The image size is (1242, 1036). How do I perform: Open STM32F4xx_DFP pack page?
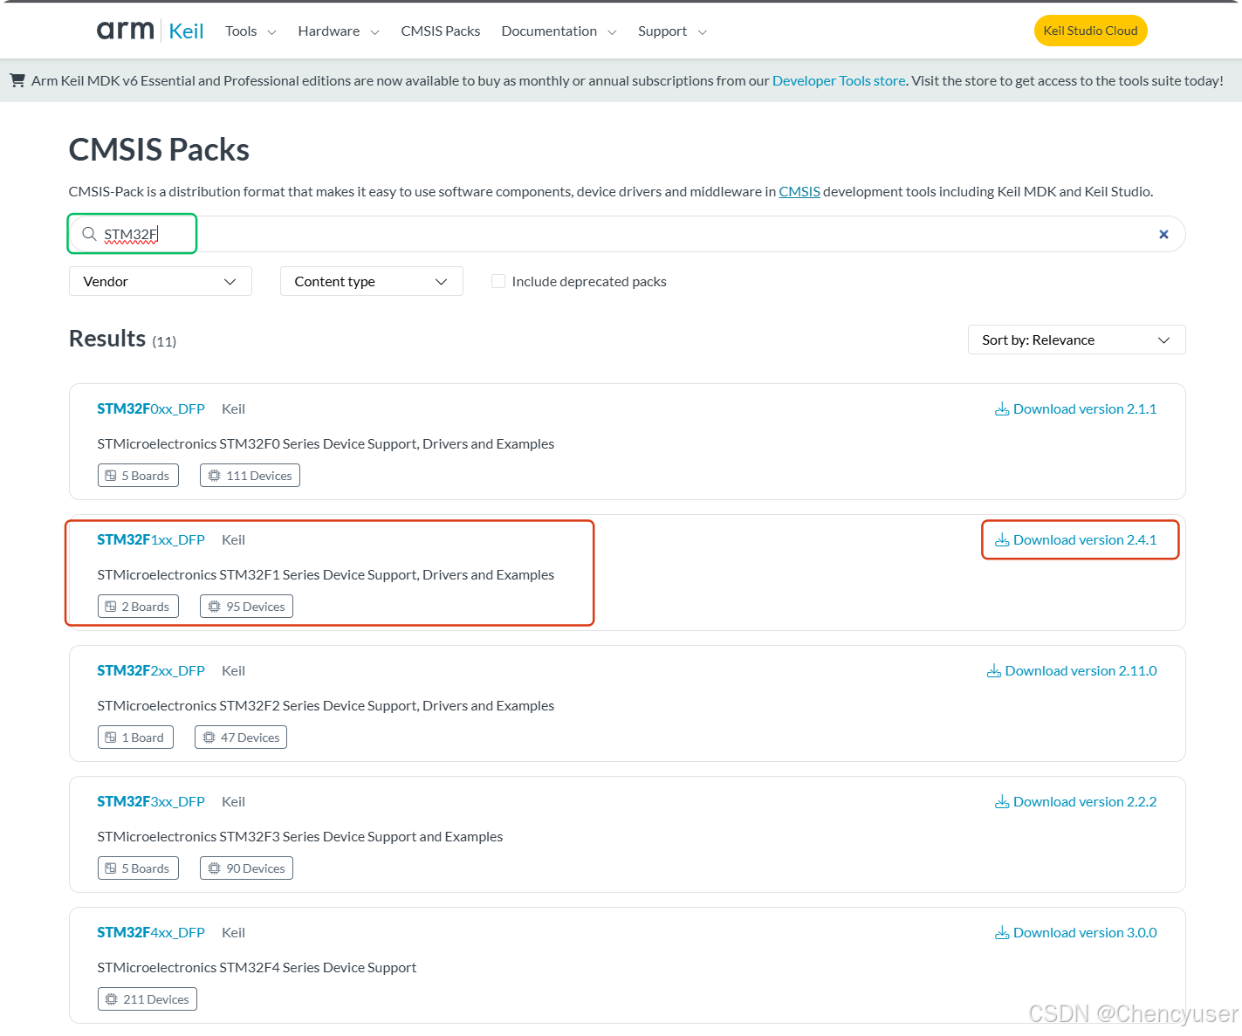click(151, 932)
